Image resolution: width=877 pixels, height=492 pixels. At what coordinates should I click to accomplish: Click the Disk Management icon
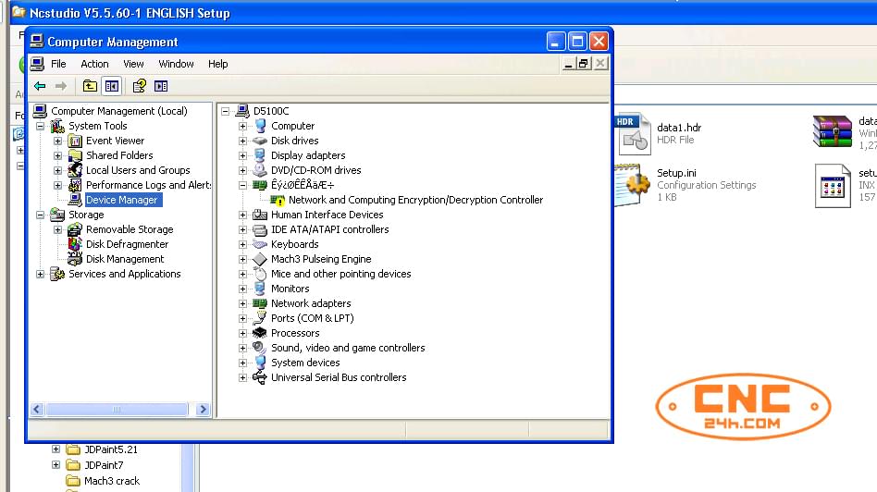click(x=75, y=259)
